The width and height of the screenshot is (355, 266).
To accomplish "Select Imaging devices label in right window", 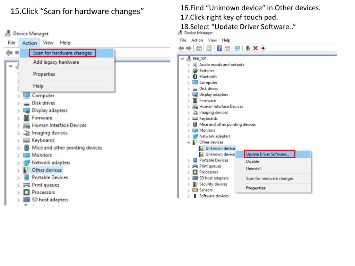I will [214, 113].
